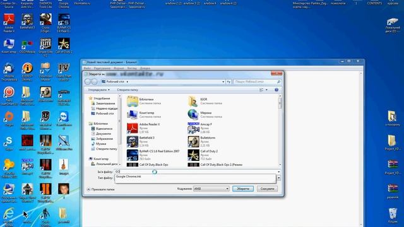
Task: Click the navigation pane vertical scrollbar
Action: coord(119,131)
